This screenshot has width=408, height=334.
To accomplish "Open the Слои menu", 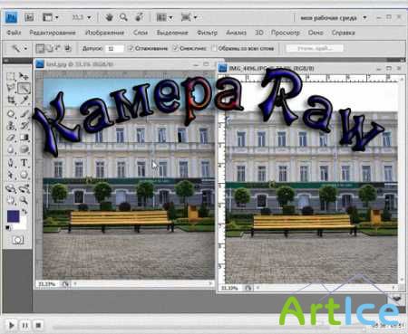I will 141,33.
